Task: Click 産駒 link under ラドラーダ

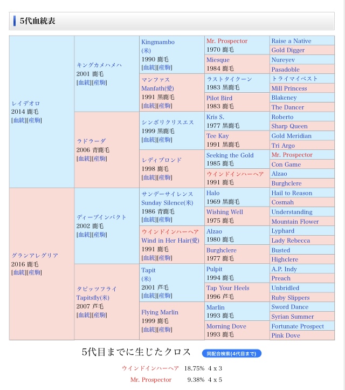Action: point(100,159)
